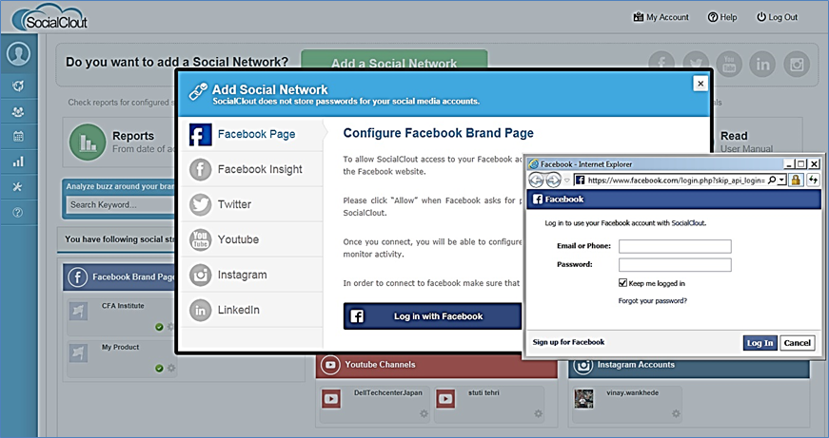Image resolution: width=829 pixels, height=438 pixels.
Task: Click the gear icon for DellTechcenterJapan
Action: click(x=424, y=413)
